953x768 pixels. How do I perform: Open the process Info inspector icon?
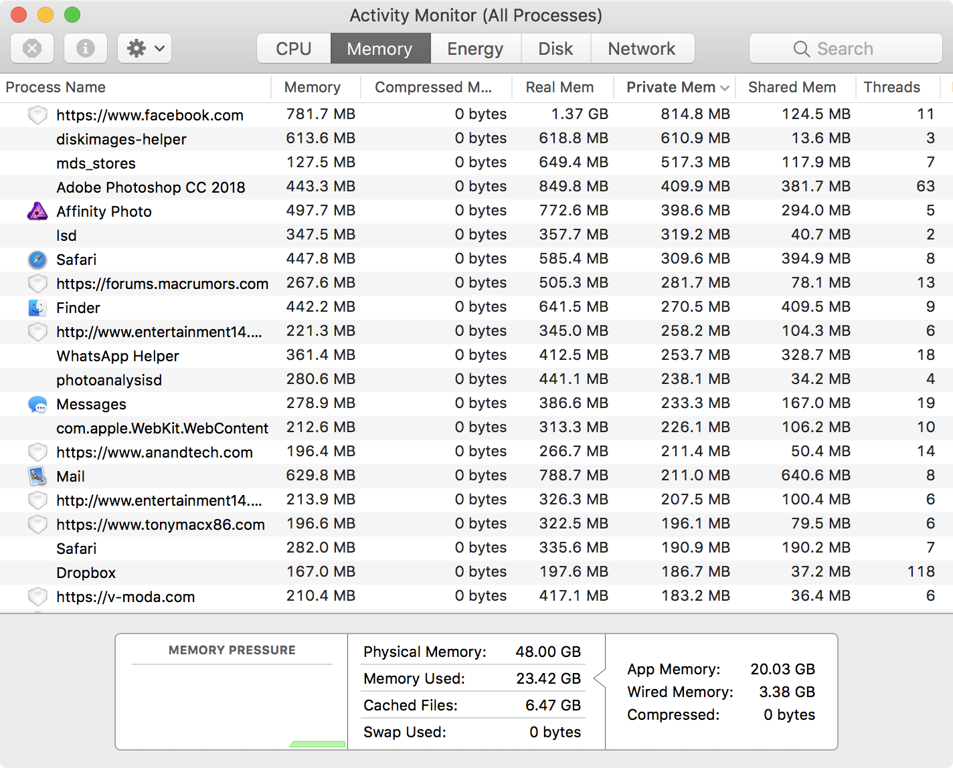(x=86, y=48)
